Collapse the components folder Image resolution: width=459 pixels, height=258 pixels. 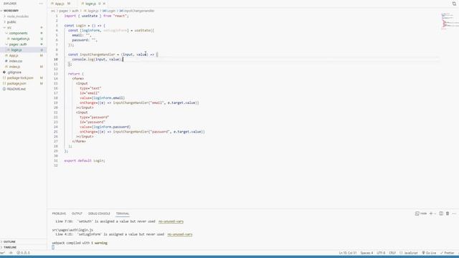pos(18,33)
